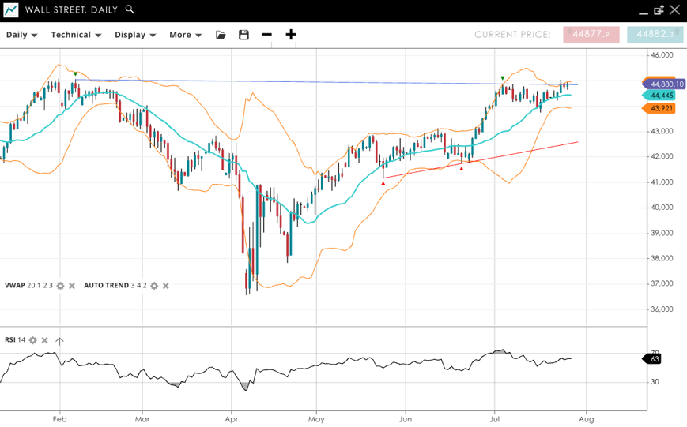Save the chart using the floppy disk icon
Viewport: 687px width, 427px height.
point(243,35)
